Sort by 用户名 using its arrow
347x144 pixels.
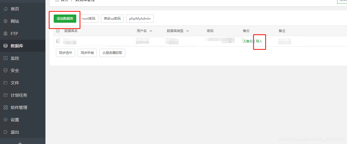click(x=151, y=31)
